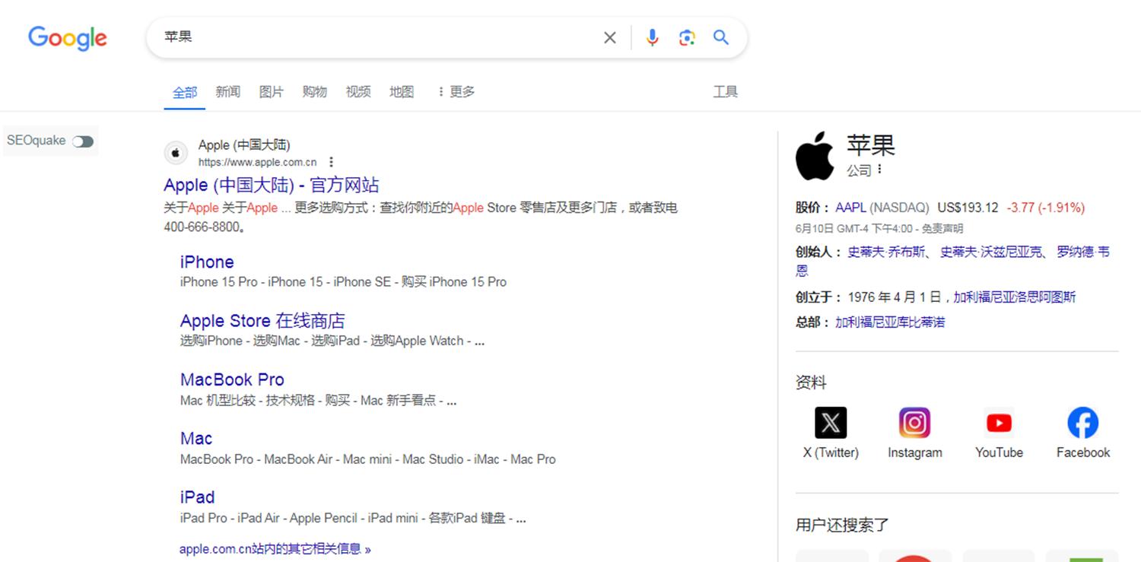The width and height of the screenshot is (1141, 562).
Task: Open Google Lens camera search
Action: (x=687, y=37)
